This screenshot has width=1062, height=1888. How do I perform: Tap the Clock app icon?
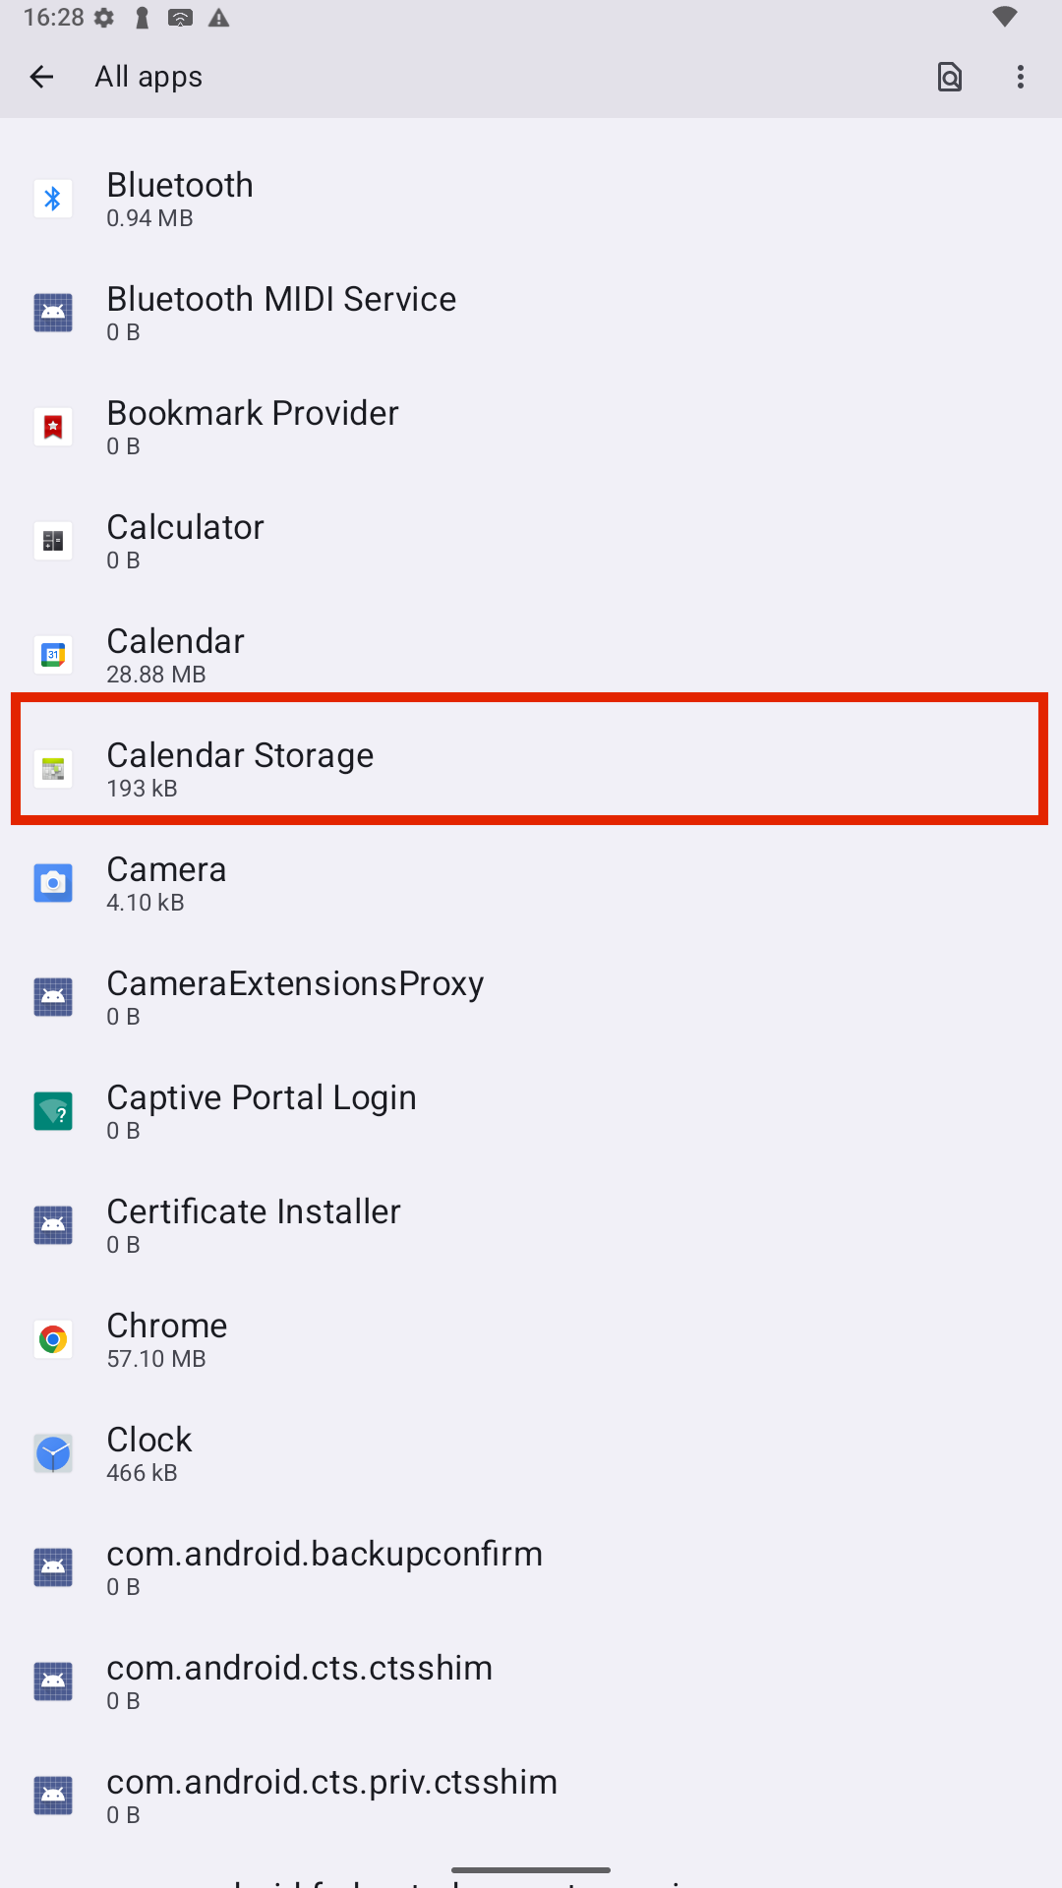click(53, 1453)
